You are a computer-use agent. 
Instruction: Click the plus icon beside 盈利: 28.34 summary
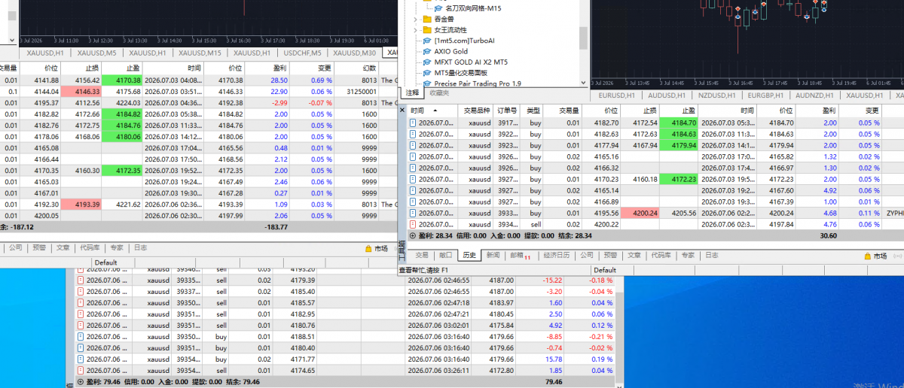413,235
